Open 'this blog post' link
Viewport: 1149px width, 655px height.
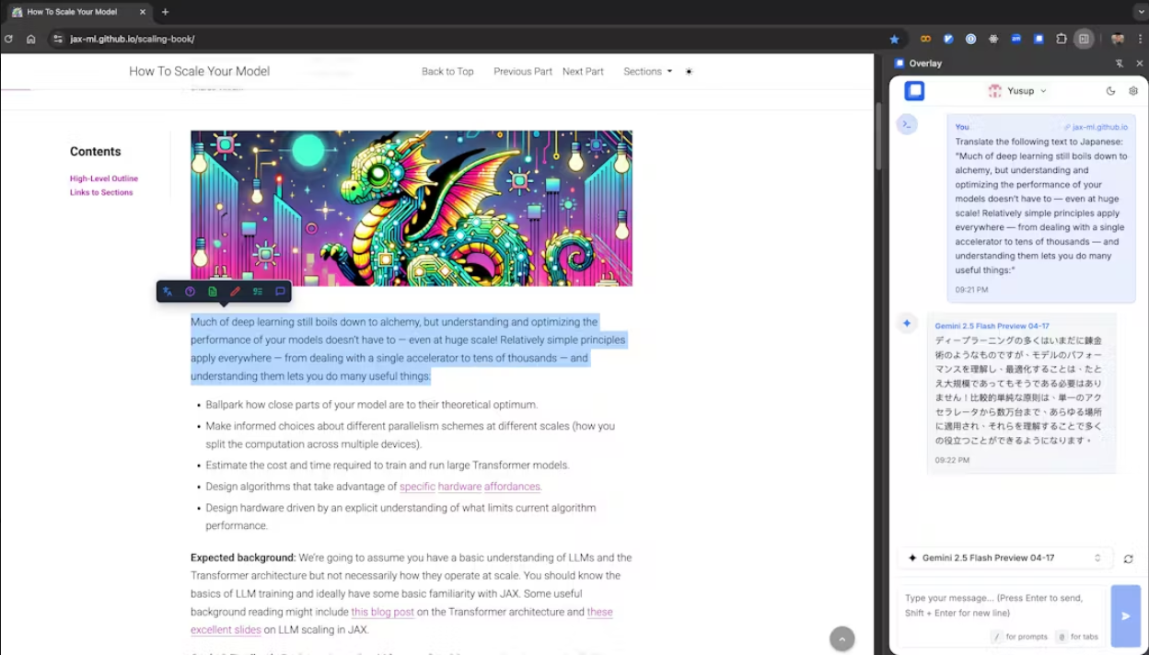coord(382,612)
